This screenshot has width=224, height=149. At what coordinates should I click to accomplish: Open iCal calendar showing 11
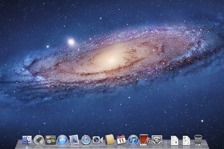click(x=121, y=140)
